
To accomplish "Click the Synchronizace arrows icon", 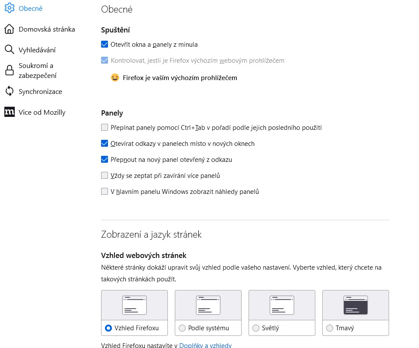I will click(9, 91).
